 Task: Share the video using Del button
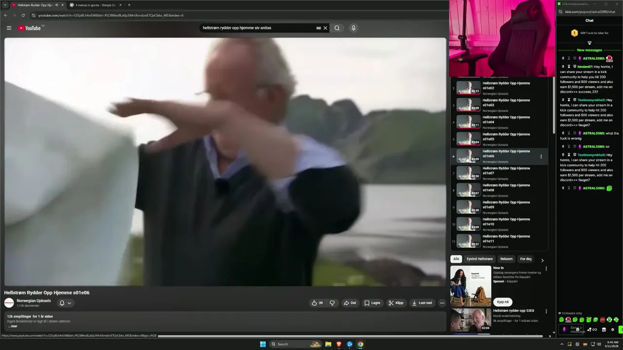(x=349, y=303)
